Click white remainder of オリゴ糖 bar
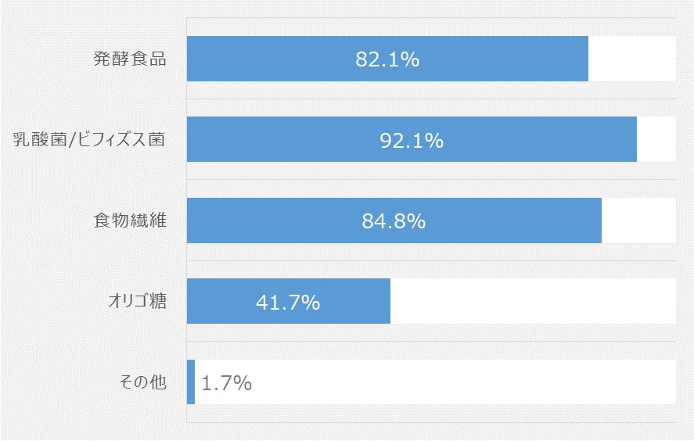The width and height of the screenshot is (694, 441). pyautogui.click(x=533, y=301)
